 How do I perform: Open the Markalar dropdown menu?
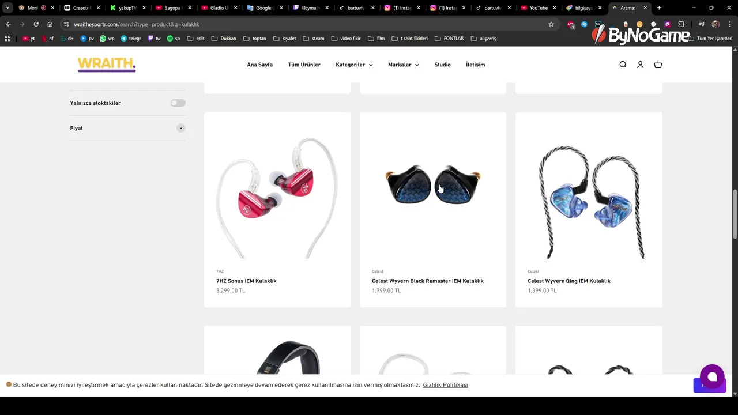tap(404, 65)
